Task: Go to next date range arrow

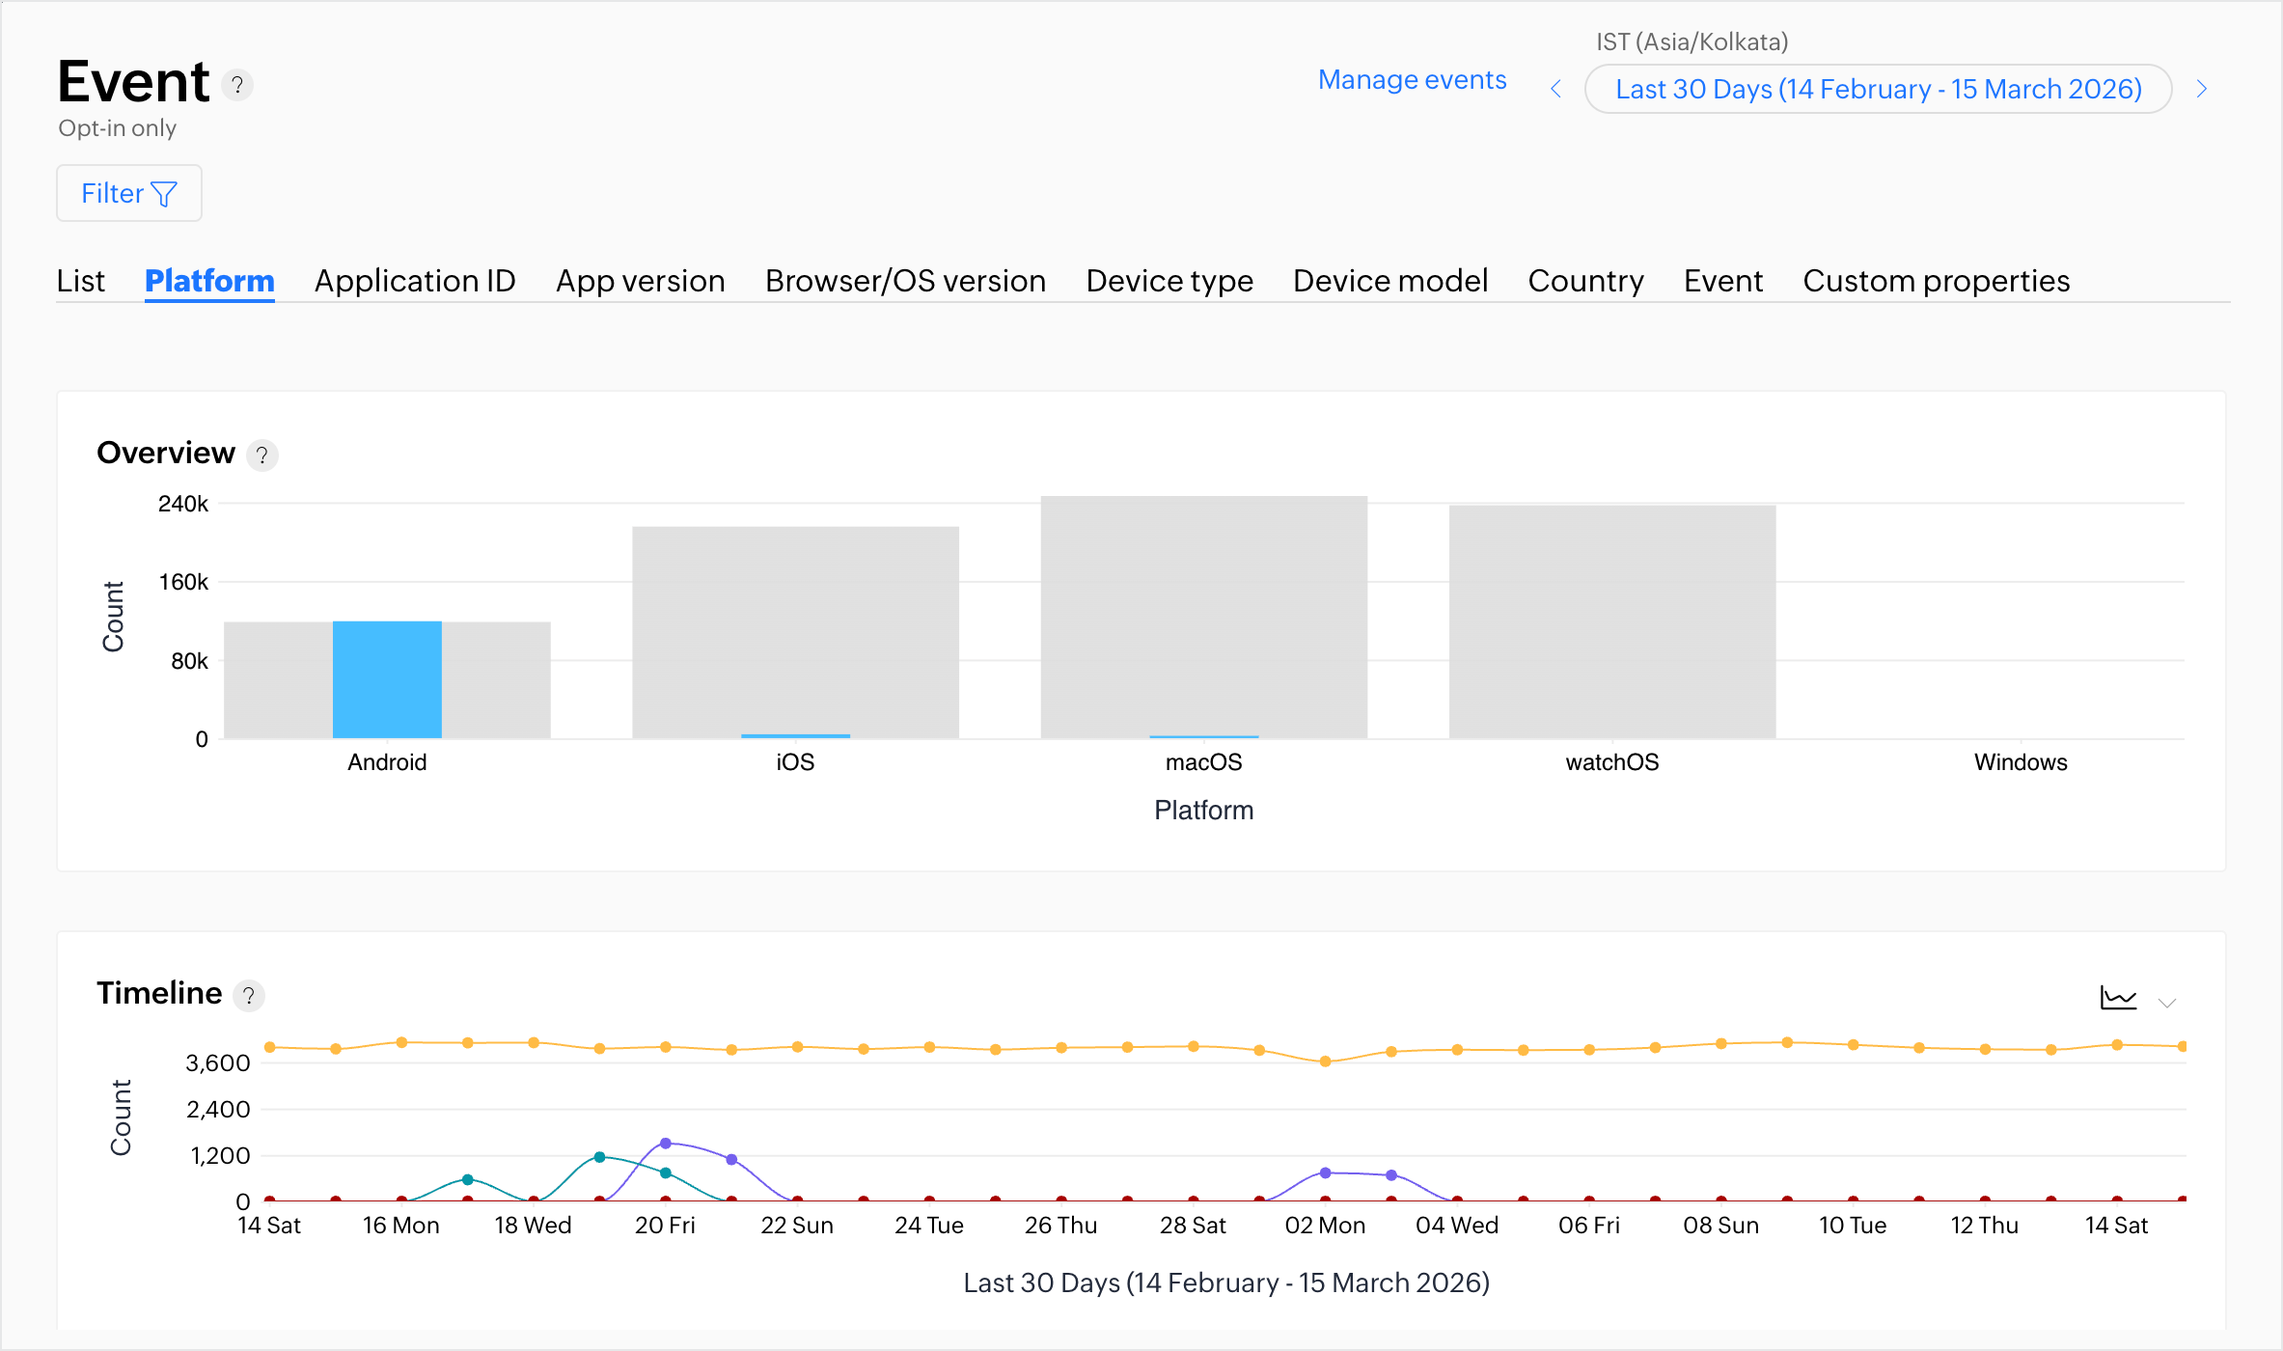Action: [x=2202, y=89]
